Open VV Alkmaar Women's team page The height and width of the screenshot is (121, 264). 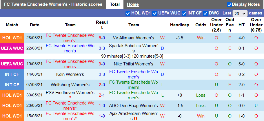pyautogui.click(x=134, y=38)
